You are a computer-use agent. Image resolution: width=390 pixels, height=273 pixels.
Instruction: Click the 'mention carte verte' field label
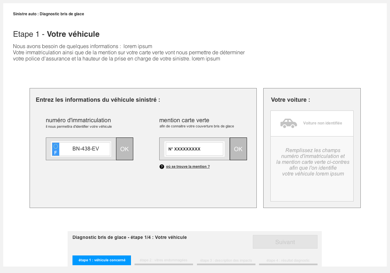[x=184, y=120]
